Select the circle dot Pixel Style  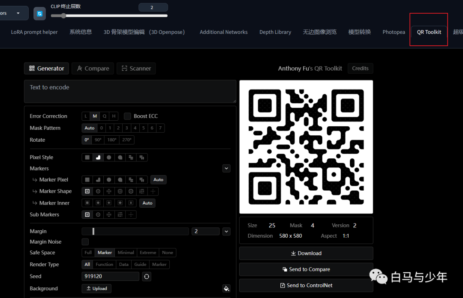[109, 158]
